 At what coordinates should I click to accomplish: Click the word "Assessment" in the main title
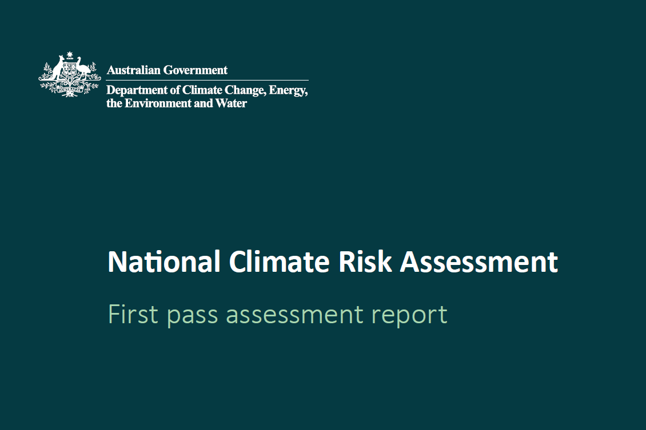tap(478, 262)
